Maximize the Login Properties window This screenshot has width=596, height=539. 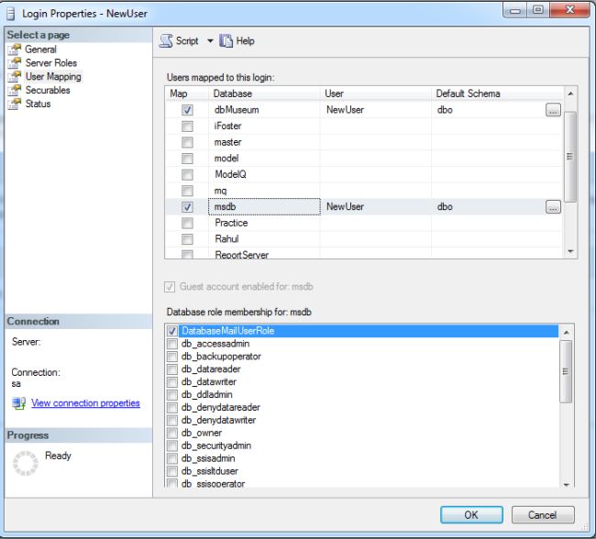click(538, 10)
